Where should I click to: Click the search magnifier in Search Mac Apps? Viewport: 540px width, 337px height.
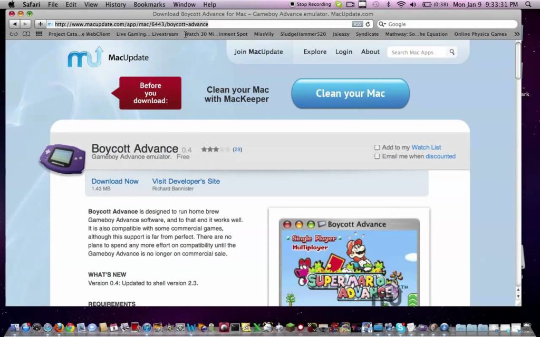coord(452,52)
